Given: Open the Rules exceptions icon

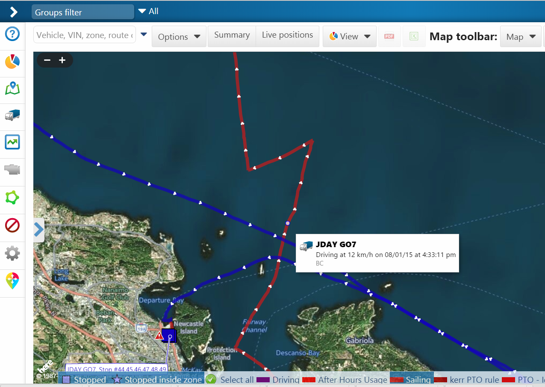Looking at the screenshot, I should point(12,225).
